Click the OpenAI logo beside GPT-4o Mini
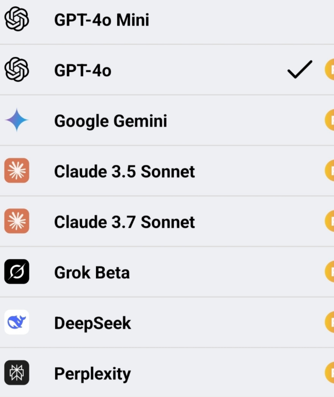Image resolution: width=334 pixels, height=397 pixels. (17, 20)
